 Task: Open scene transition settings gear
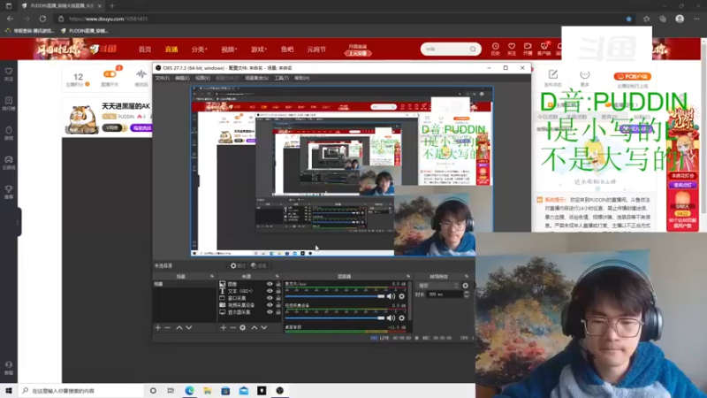(466, 286)
